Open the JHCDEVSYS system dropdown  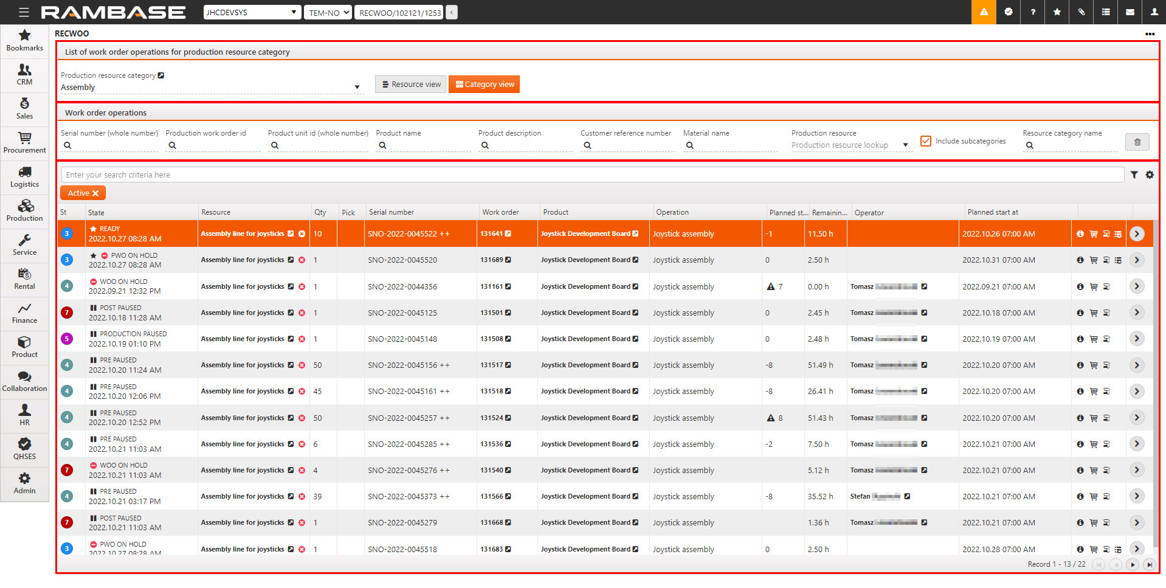pyautogui.click(x=252, y=12)
